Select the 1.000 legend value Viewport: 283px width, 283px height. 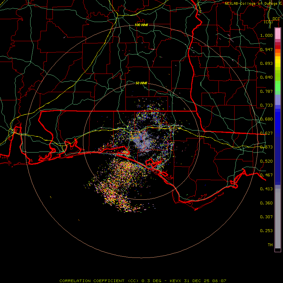tap(266, 35)
